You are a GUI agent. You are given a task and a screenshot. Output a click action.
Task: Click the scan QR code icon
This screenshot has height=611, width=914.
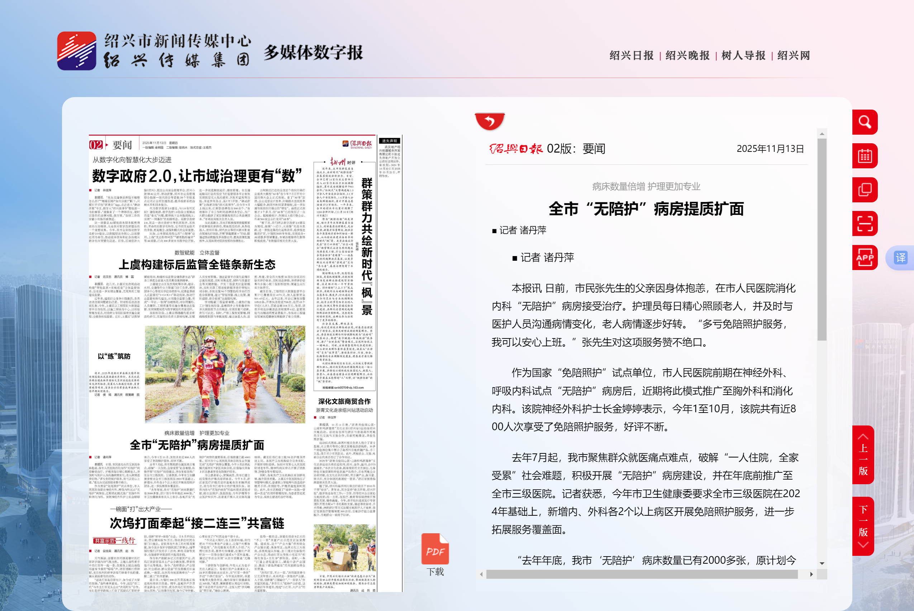pyautogui.click(x=865, y=224)
